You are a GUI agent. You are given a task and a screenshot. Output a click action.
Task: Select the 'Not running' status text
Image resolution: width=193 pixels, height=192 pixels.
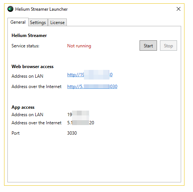point(79,46)
